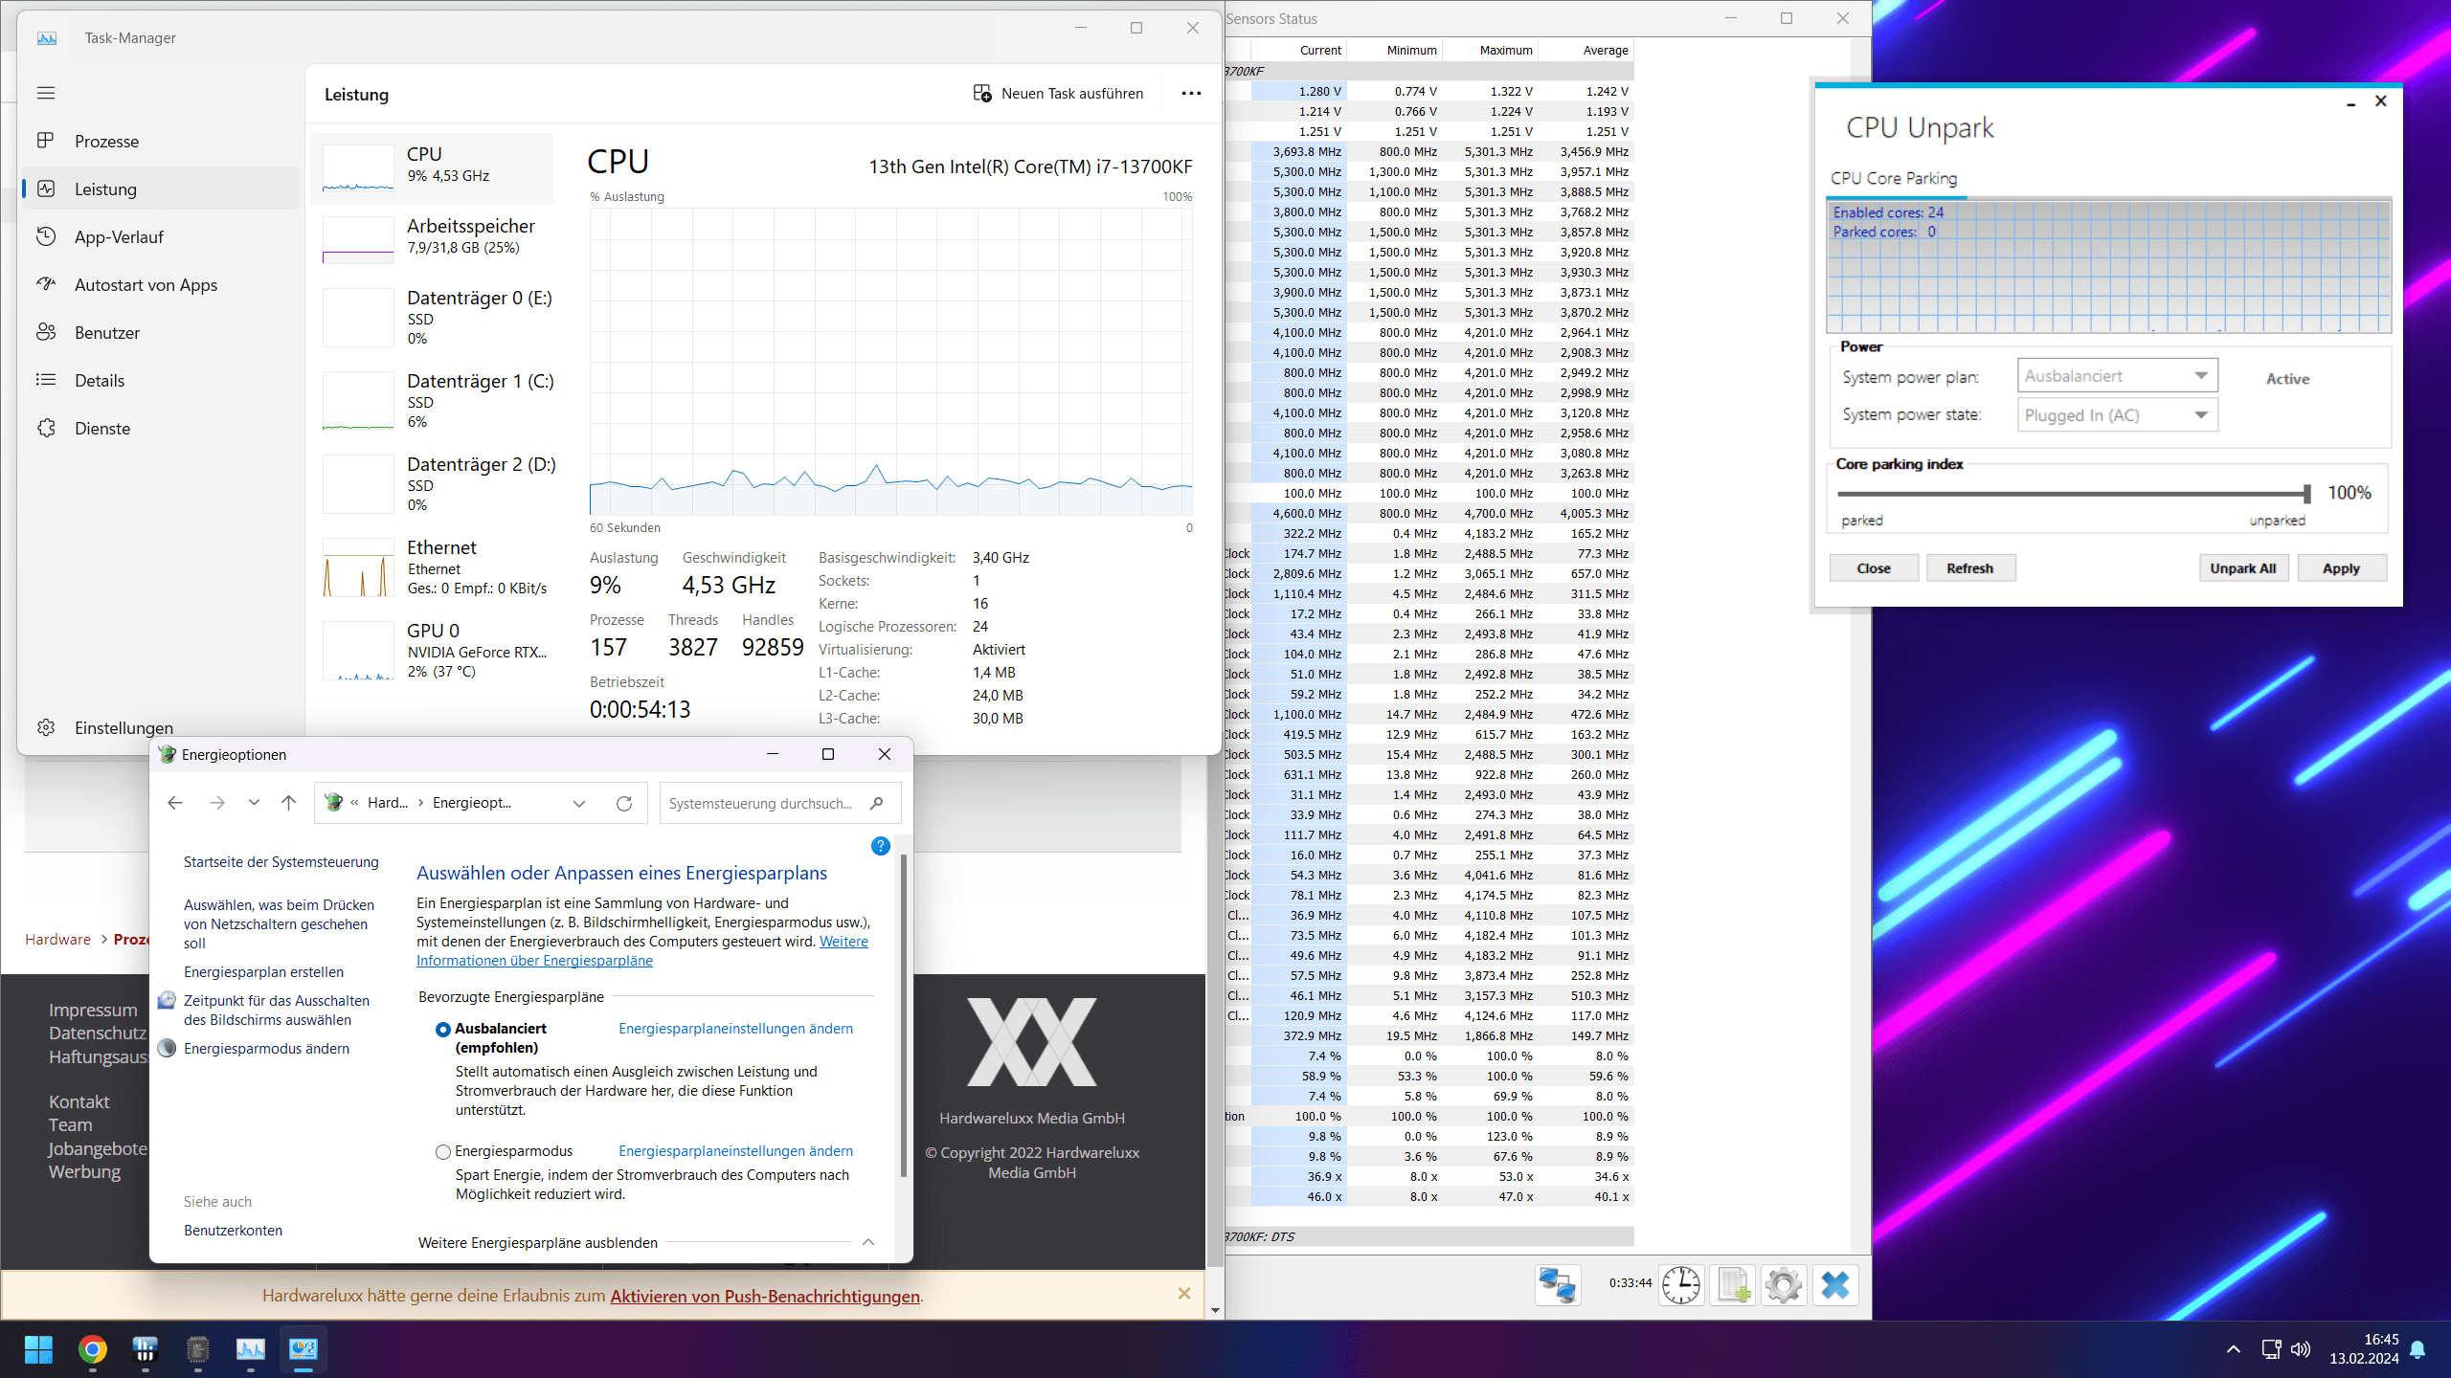Go back in Energieoptionen window
The height and width of the screenshot is (1378, 2451).
click(x=175, y=803)
